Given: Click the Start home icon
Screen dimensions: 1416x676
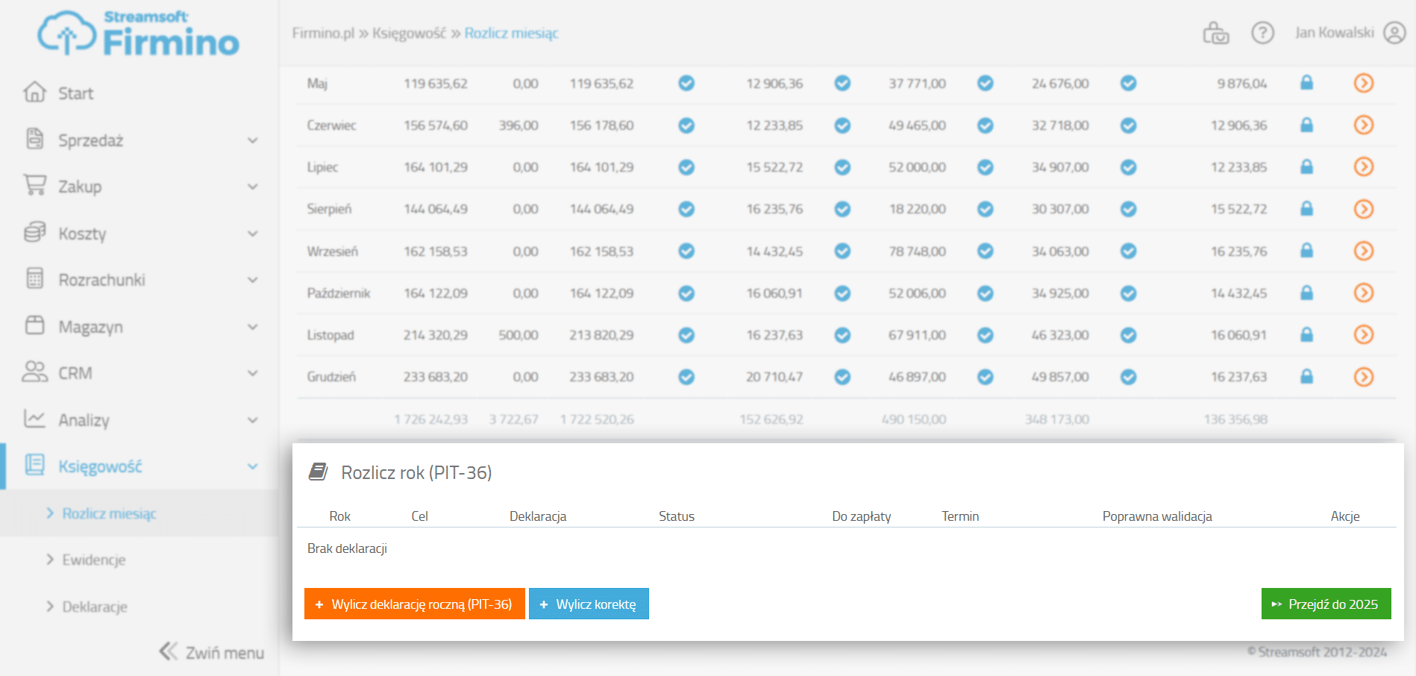Looking at the screenshot, I should [x=34, y=92].
